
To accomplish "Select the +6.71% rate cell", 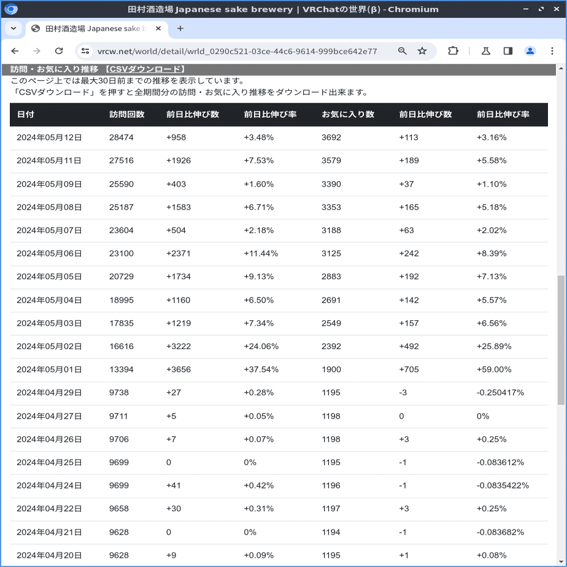I will coord(259,207).
